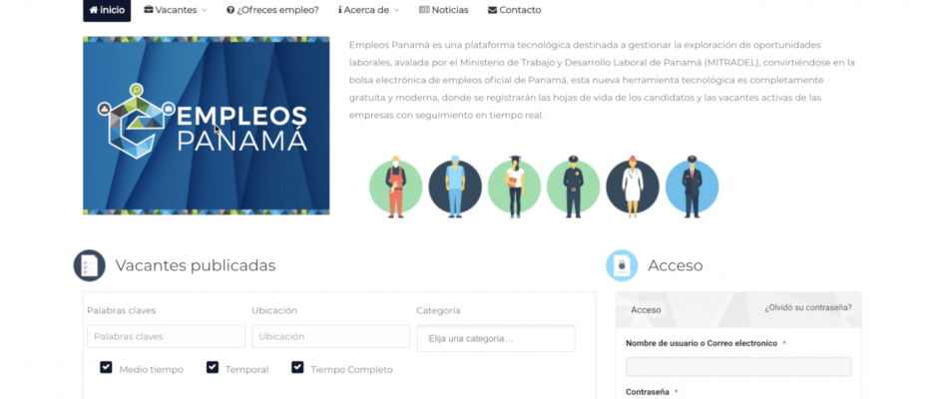The width and height of the screenshot is (938, 399).
Task: Uncheck the Tiempo Completo checkbox
Action: 297,367
